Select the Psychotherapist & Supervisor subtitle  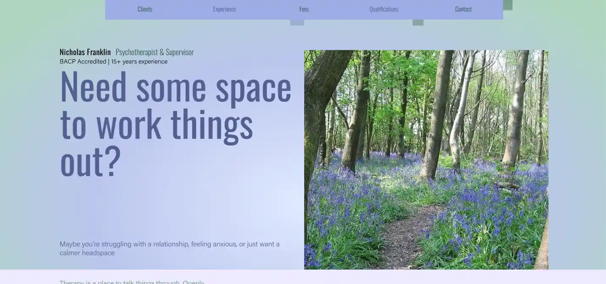point(154,52)
